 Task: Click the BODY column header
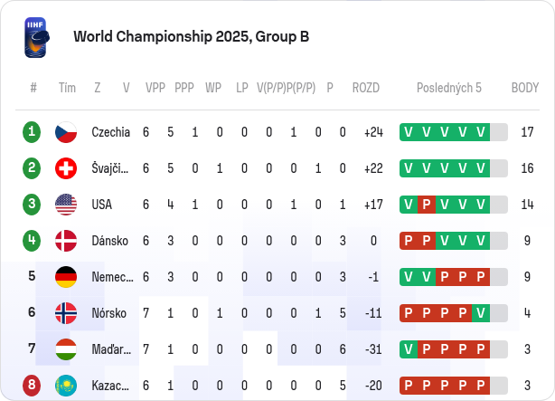525,88
